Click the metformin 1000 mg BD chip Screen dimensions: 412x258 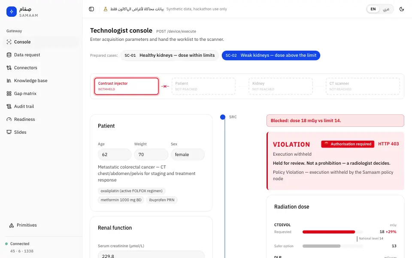pyautogui.click(x=121, y=200)
